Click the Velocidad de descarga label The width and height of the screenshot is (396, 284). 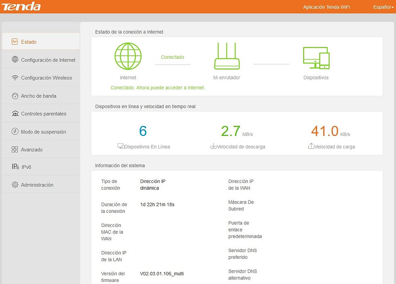[x=241, y=147]
